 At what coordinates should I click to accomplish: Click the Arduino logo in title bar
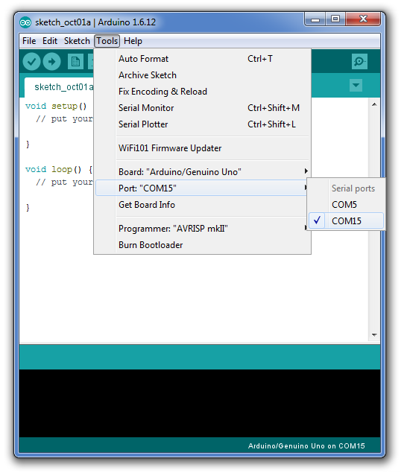[x=25, y=22]
